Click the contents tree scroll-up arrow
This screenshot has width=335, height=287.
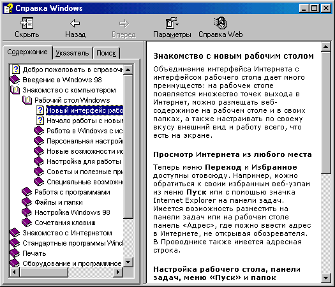[128, 70]
